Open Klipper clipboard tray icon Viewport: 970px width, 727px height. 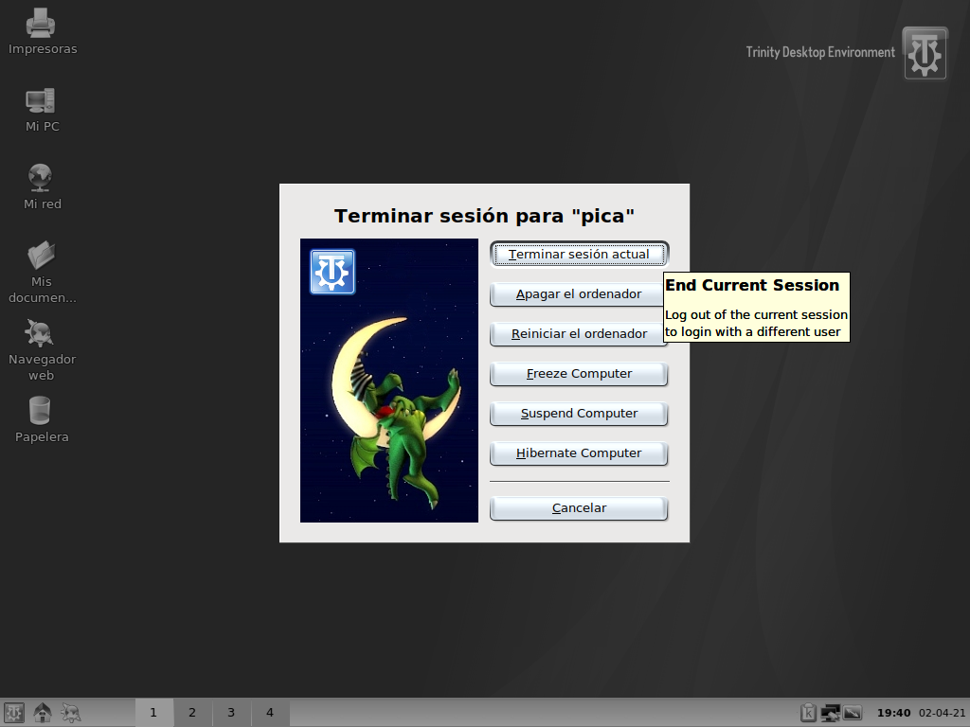808,713
